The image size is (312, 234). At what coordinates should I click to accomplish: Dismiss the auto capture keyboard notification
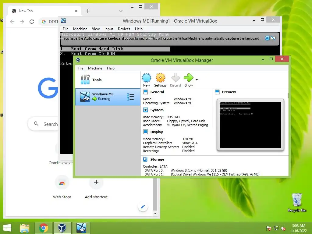pyautogui.click(x=267, y=38)
